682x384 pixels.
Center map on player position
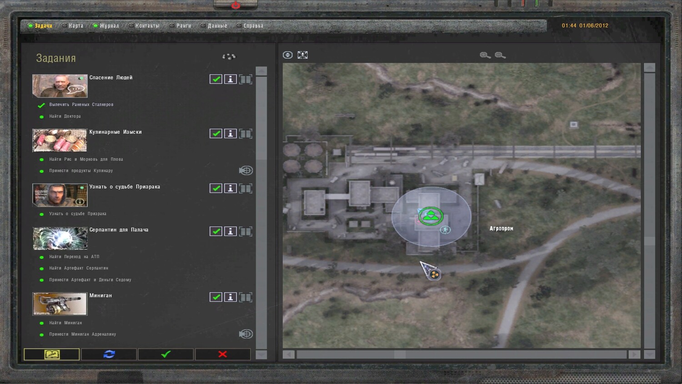click(287, 55)
